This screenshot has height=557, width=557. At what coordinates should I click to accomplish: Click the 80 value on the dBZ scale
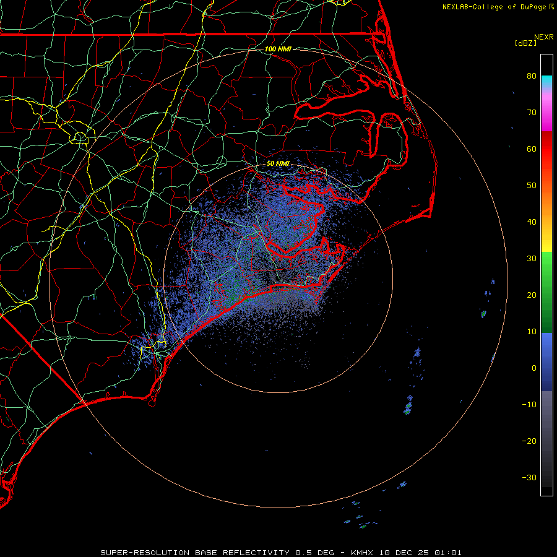[x=532, y=76]
